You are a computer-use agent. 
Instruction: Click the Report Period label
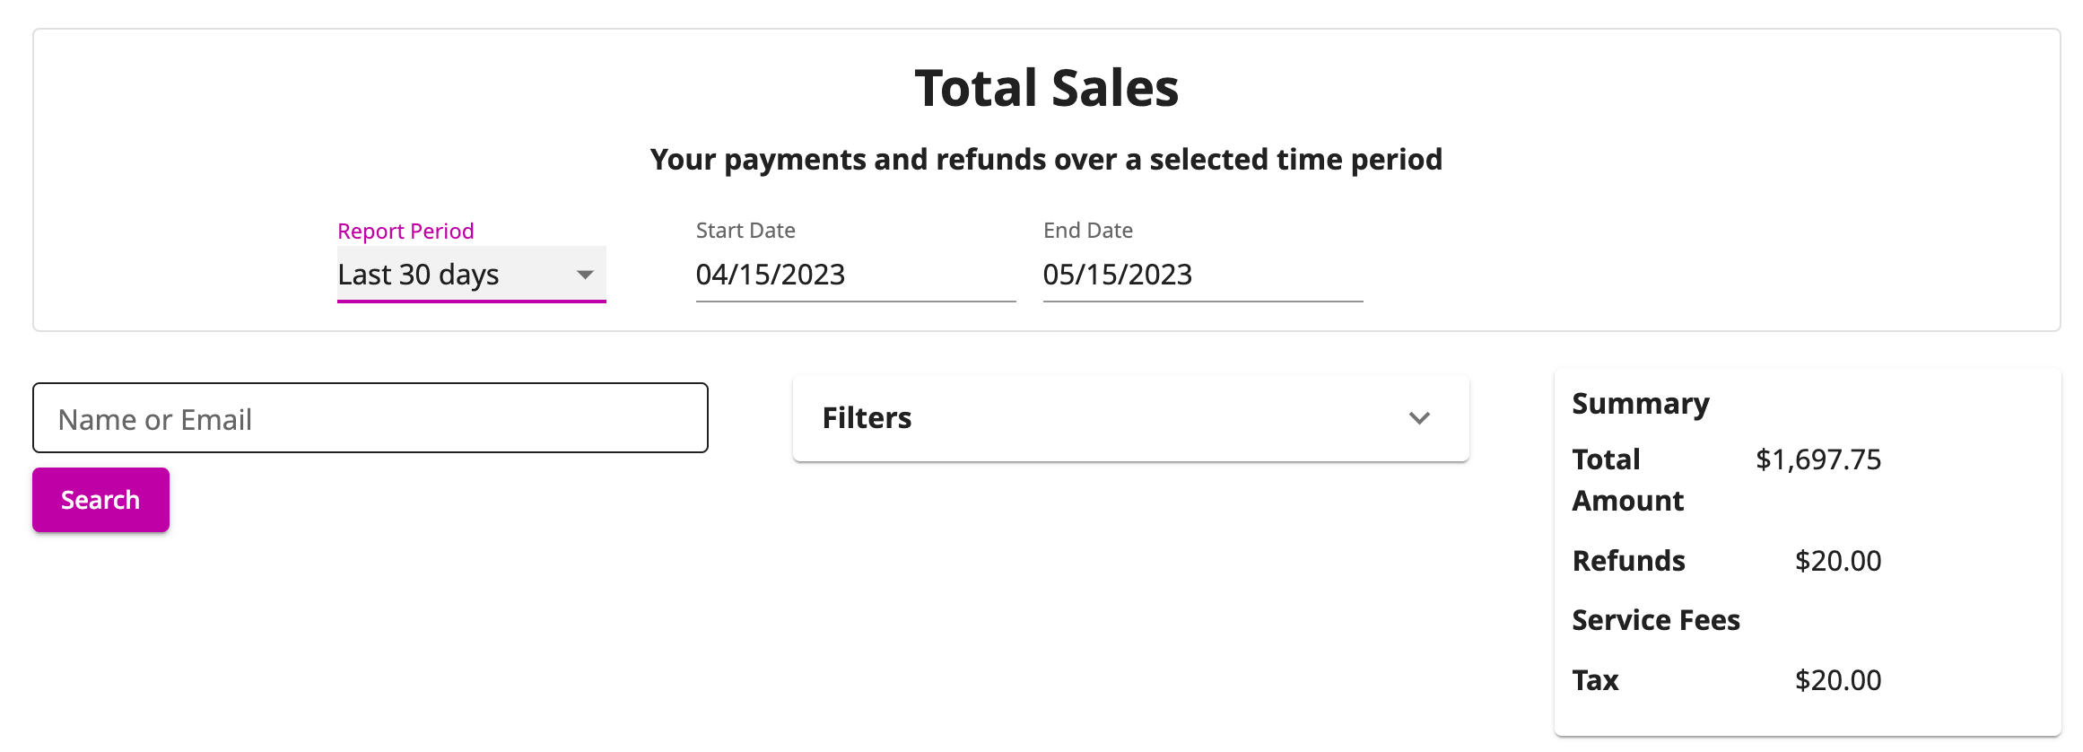[x=405, y=231]
